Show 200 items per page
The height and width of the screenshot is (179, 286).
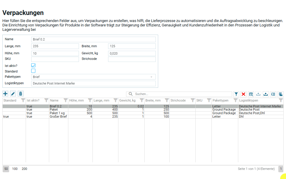coord(24,169)
